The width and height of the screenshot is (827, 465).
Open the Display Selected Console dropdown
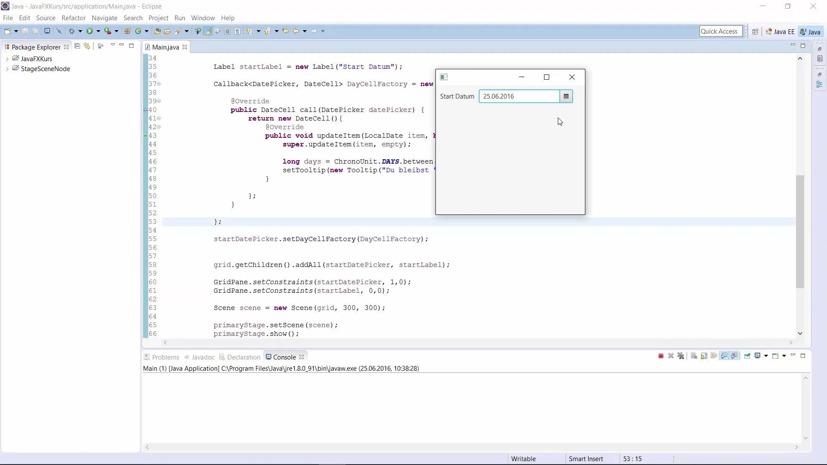[766, 356]
